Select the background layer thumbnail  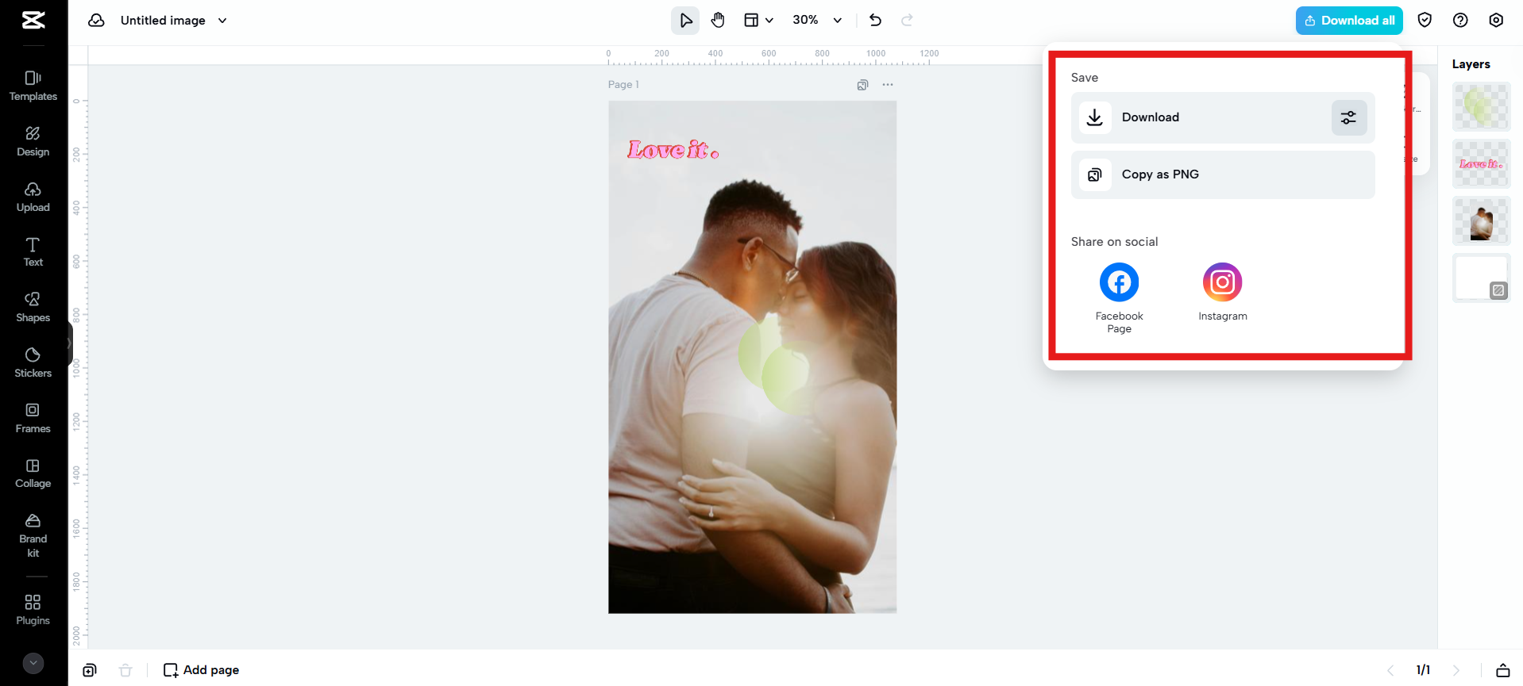pyautogui.click(x=1481, y=278)
